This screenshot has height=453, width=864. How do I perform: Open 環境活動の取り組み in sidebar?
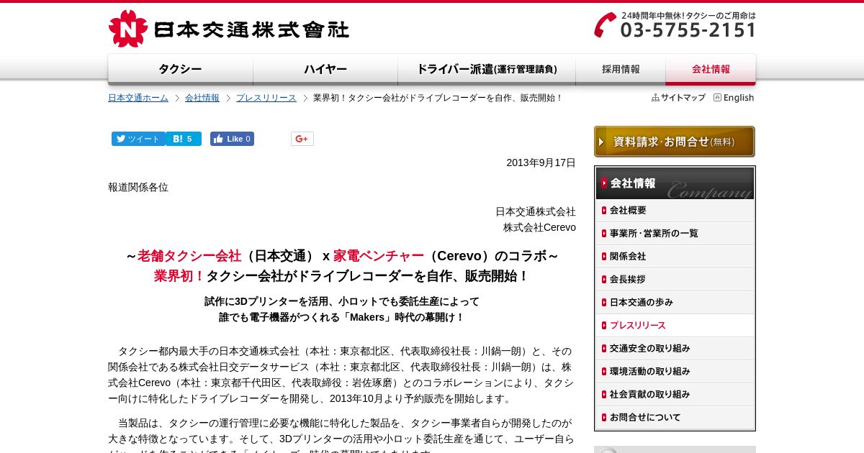[x=675, y=372]
